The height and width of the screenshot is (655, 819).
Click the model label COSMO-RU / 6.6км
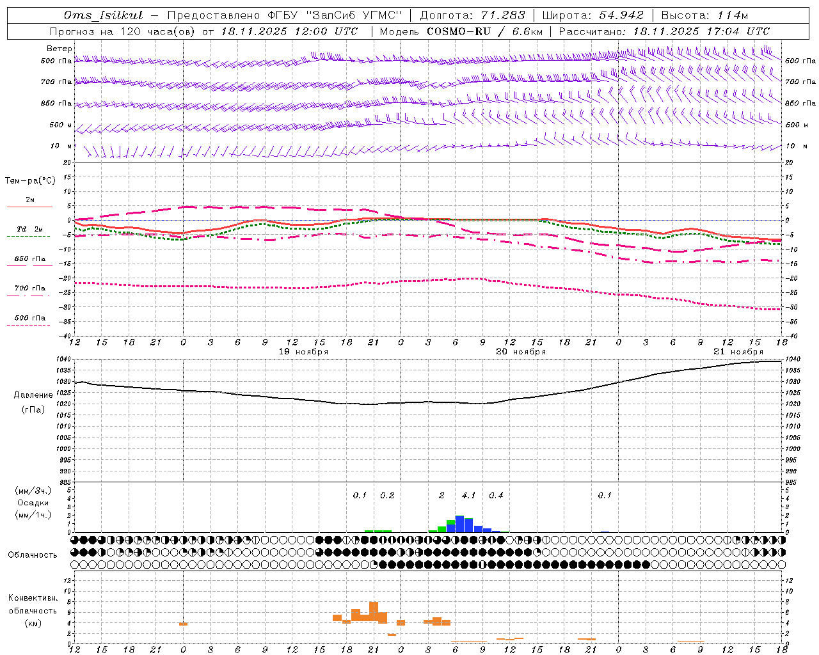[x=485, y=31]
